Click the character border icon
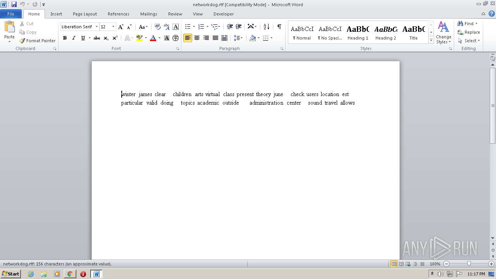This screenshot has width=496, height=279. point(176,27)
